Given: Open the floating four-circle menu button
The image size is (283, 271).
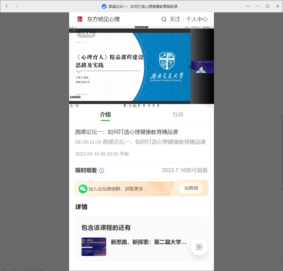Looking at the screenshot, I should [199, 247].
